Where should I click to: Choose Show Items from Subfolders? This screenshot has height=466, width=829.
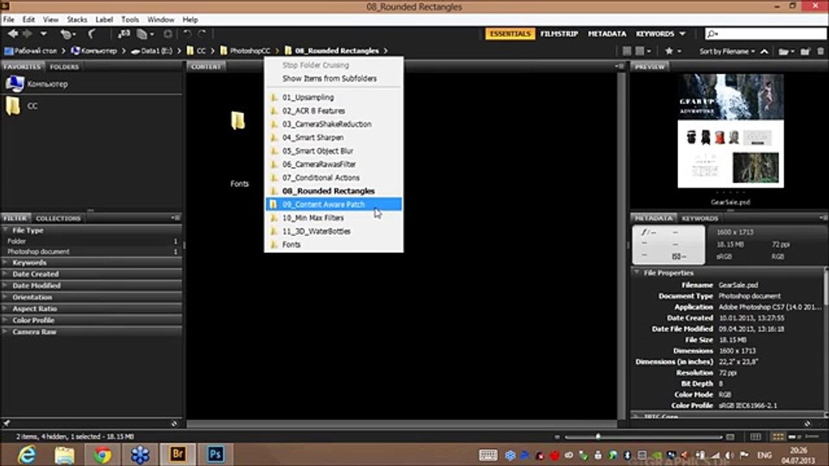click(334, 78)
